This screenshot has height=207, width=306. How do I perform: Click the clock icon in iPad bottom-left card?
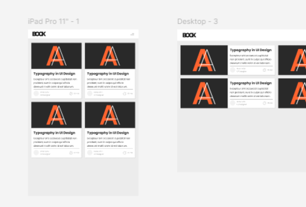(x=71, y=153)
